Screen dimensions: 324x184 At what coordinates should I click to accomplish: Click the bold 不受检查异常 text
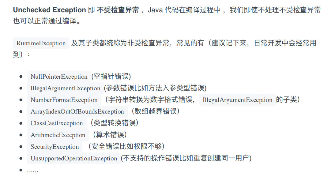pos(118,10)
